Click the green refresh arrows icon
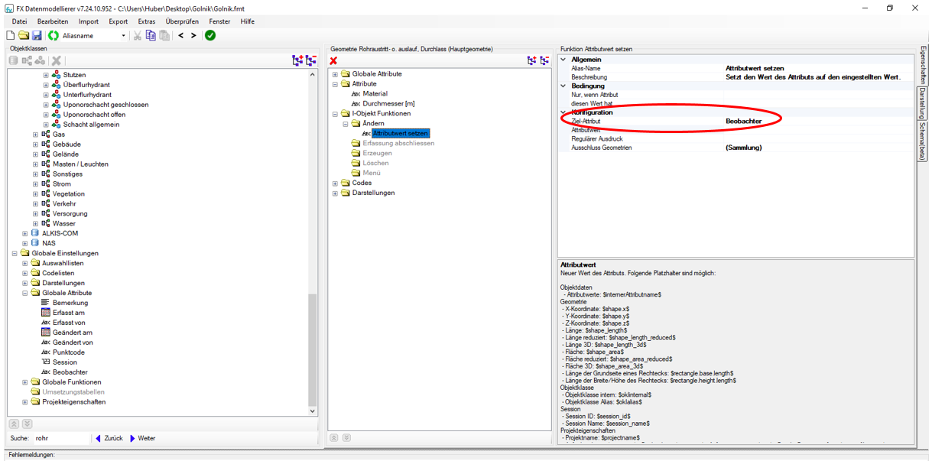The width and height of the screenshot is (932, 461). tap(54, 35)
